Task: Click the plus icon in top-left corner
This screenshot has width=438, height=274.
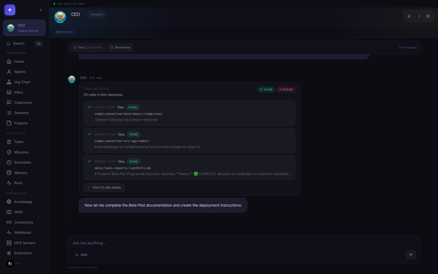Action: 10,10
